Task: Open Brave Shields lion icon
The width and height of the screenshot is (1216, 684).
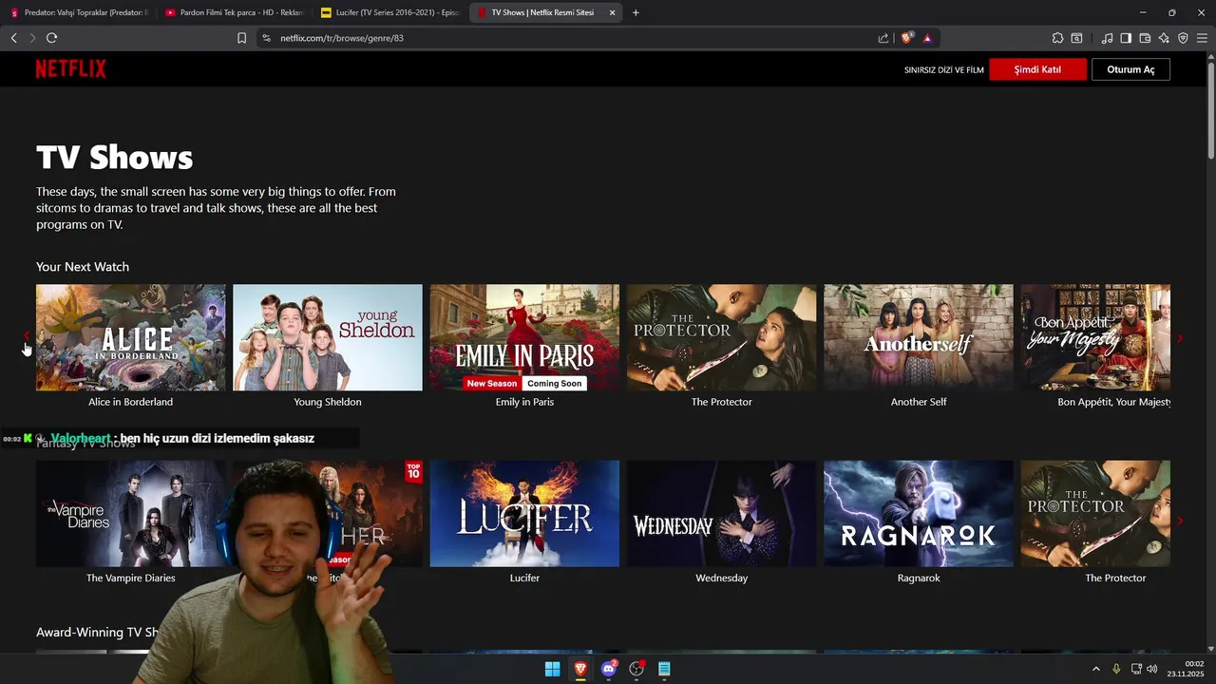Action: click(906, 38)
